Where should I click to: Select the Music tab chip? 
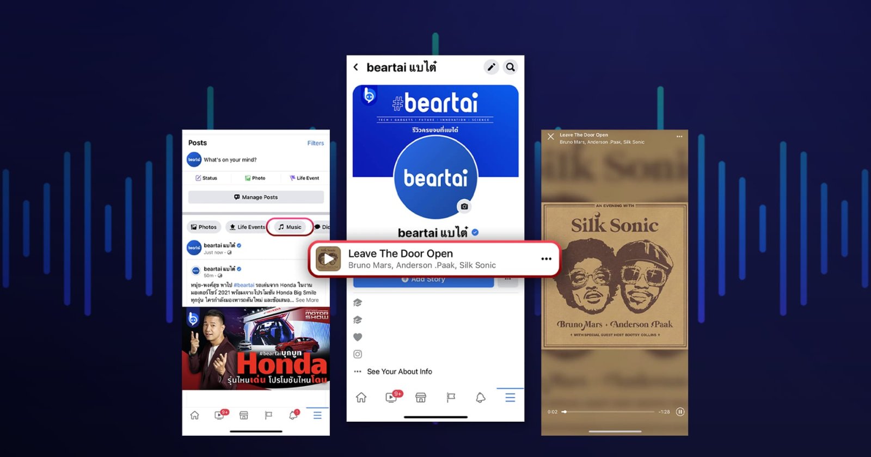[290, 227]
